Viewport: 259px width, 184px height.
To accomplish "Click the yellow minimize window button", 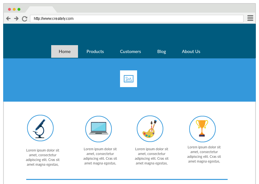I will click(14, 9).
